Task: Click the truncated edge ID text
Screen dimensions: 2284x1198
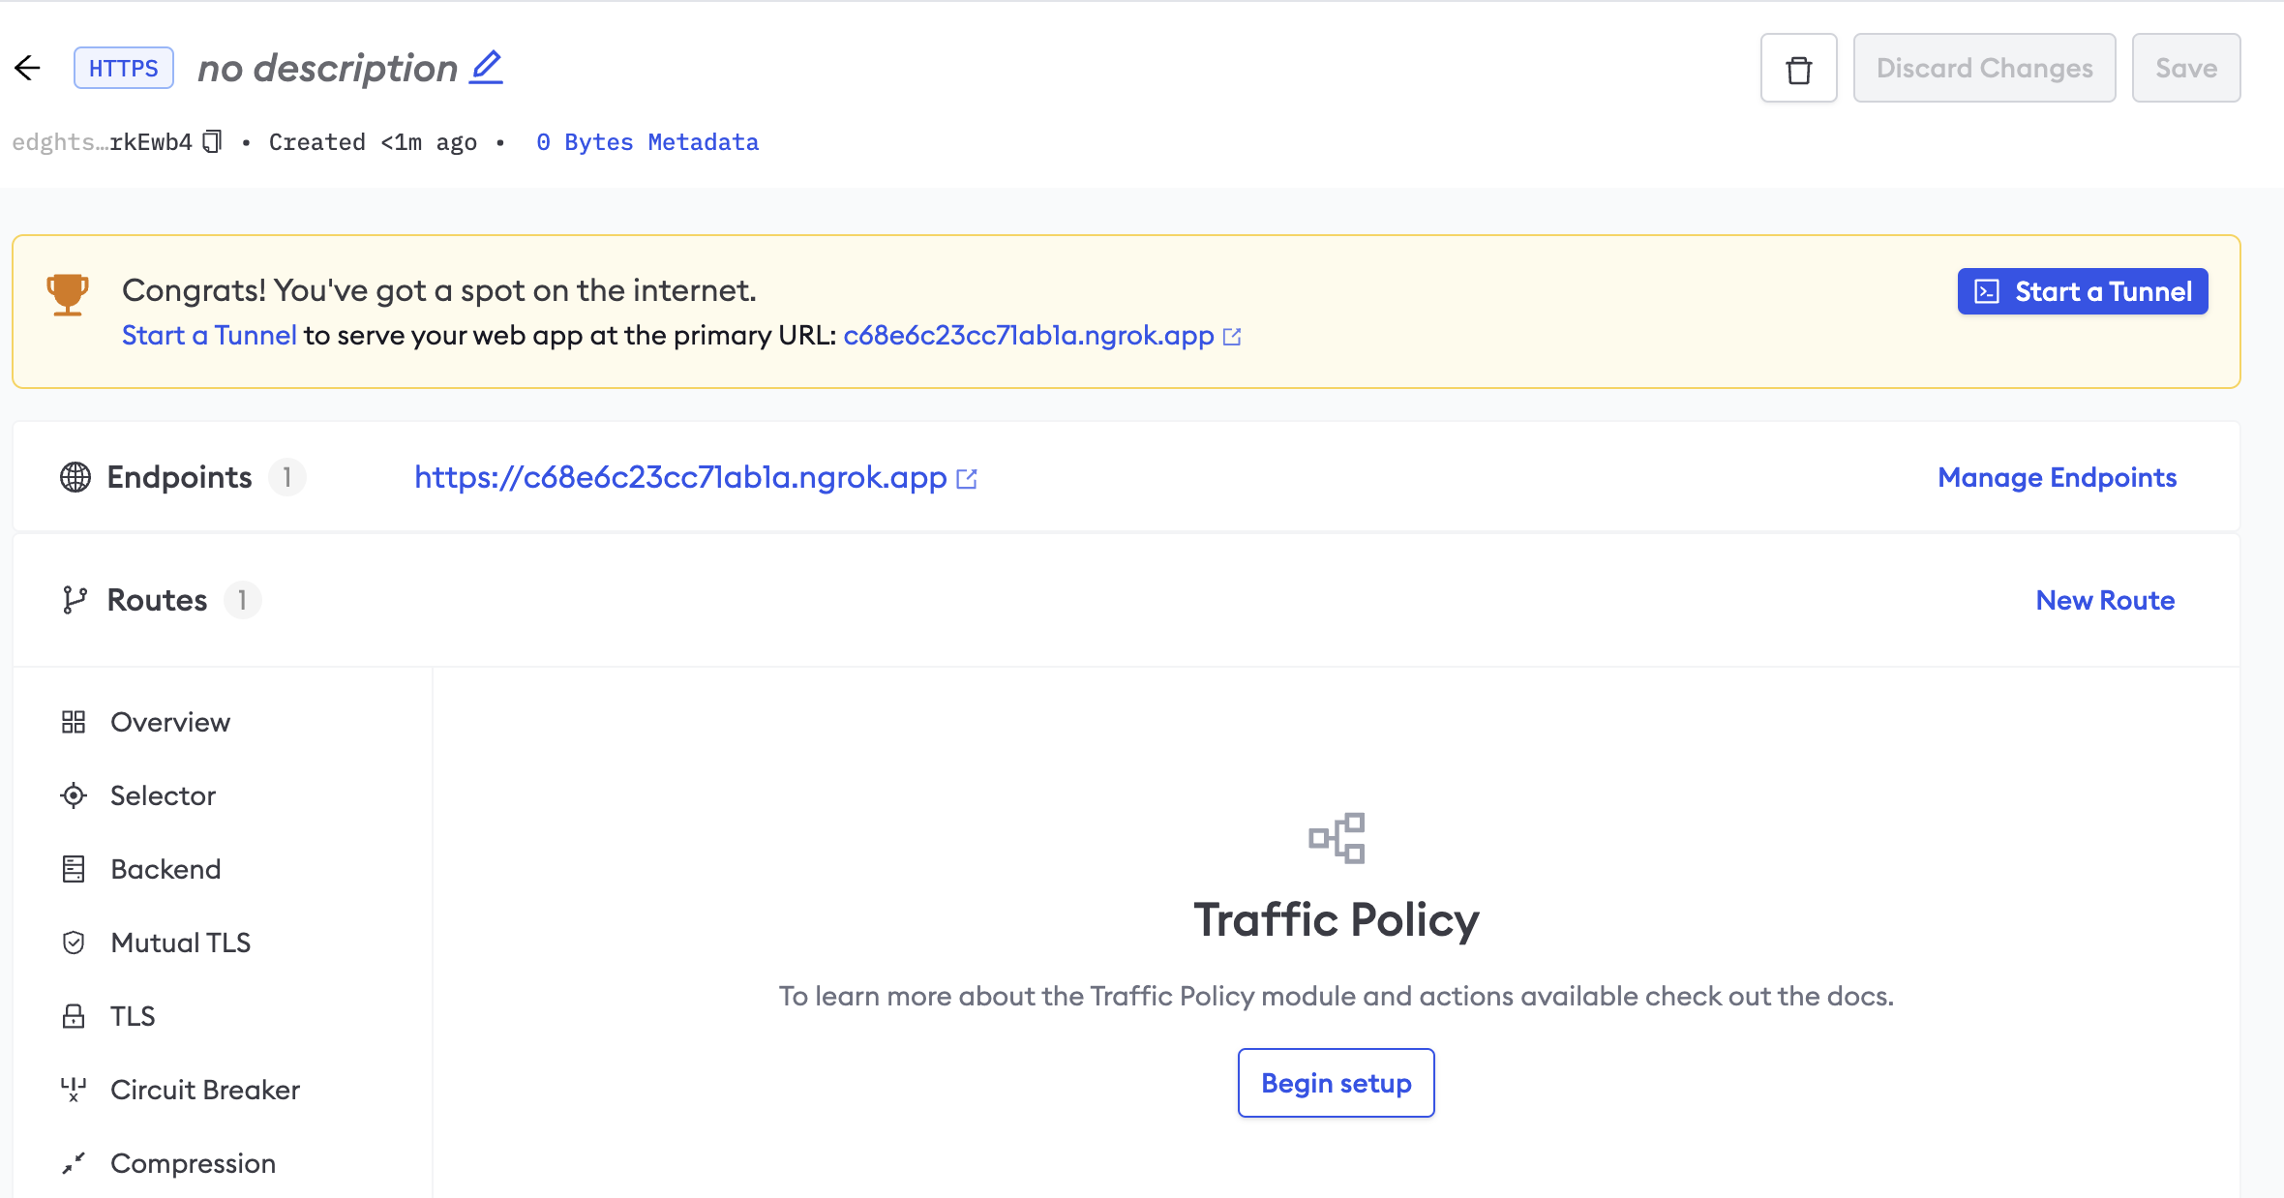Action: [102, 142]
